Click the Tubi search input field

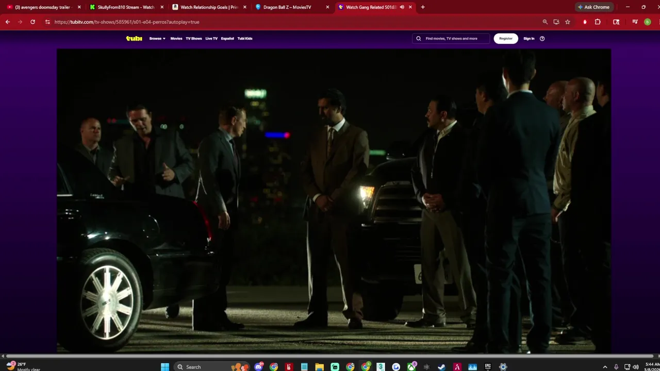pos(451,39)
